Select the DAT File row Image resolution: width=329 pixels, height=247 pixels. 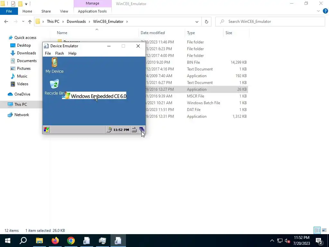point(197,110)
